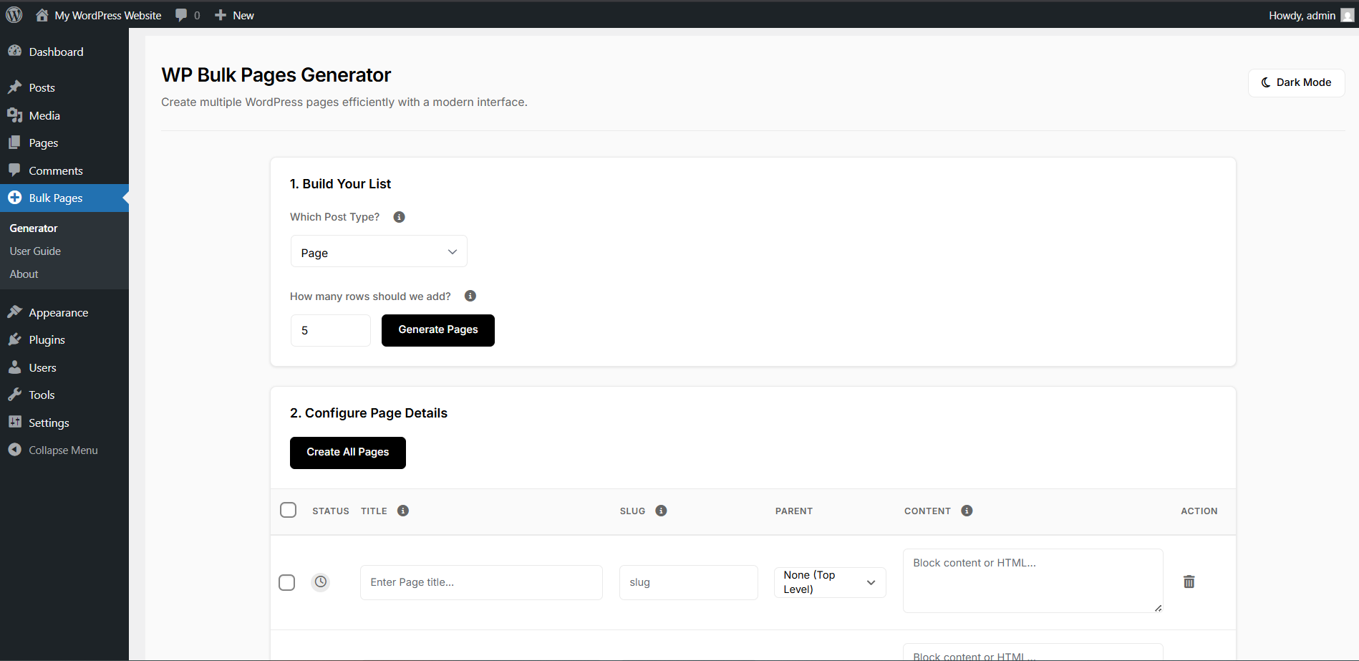
Task: Open the post type dropdown showing Page
Action: pos(378,251)
